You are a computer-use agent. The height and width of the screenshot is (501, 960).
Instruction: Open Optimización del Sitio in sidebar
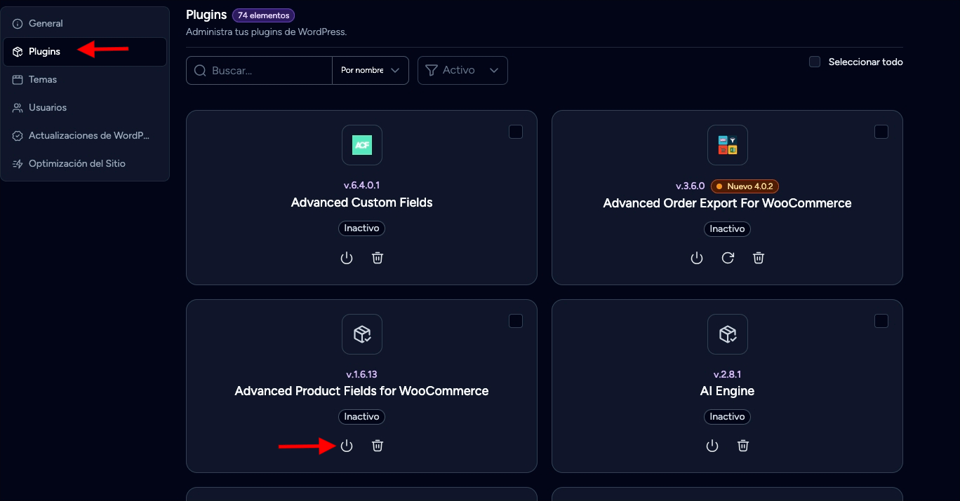coord(85,164)
